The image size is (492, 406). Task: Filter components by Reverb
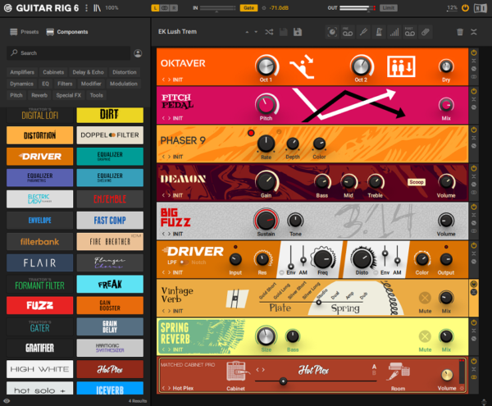[x=39, y=95]
